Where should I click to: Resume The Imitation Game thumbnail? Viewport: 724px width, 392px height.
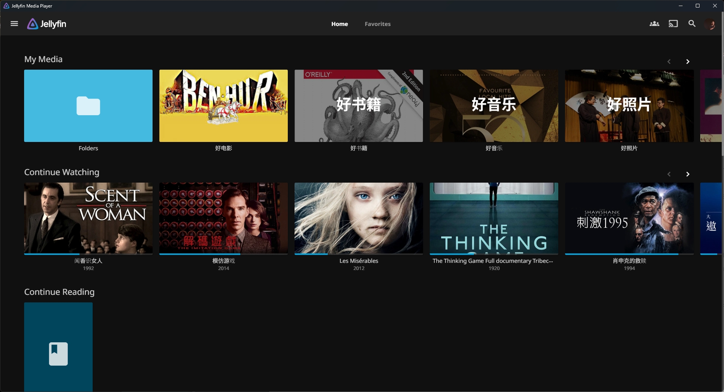223,218
